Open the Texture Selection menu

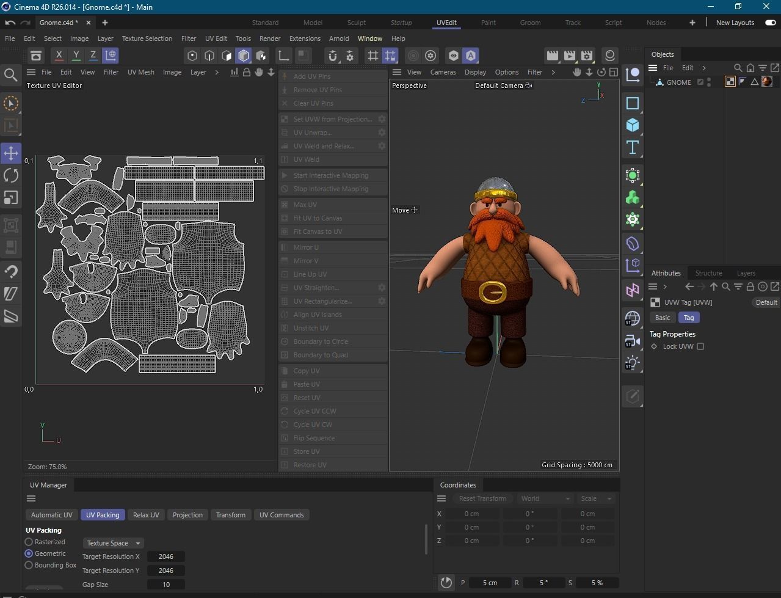147,38
